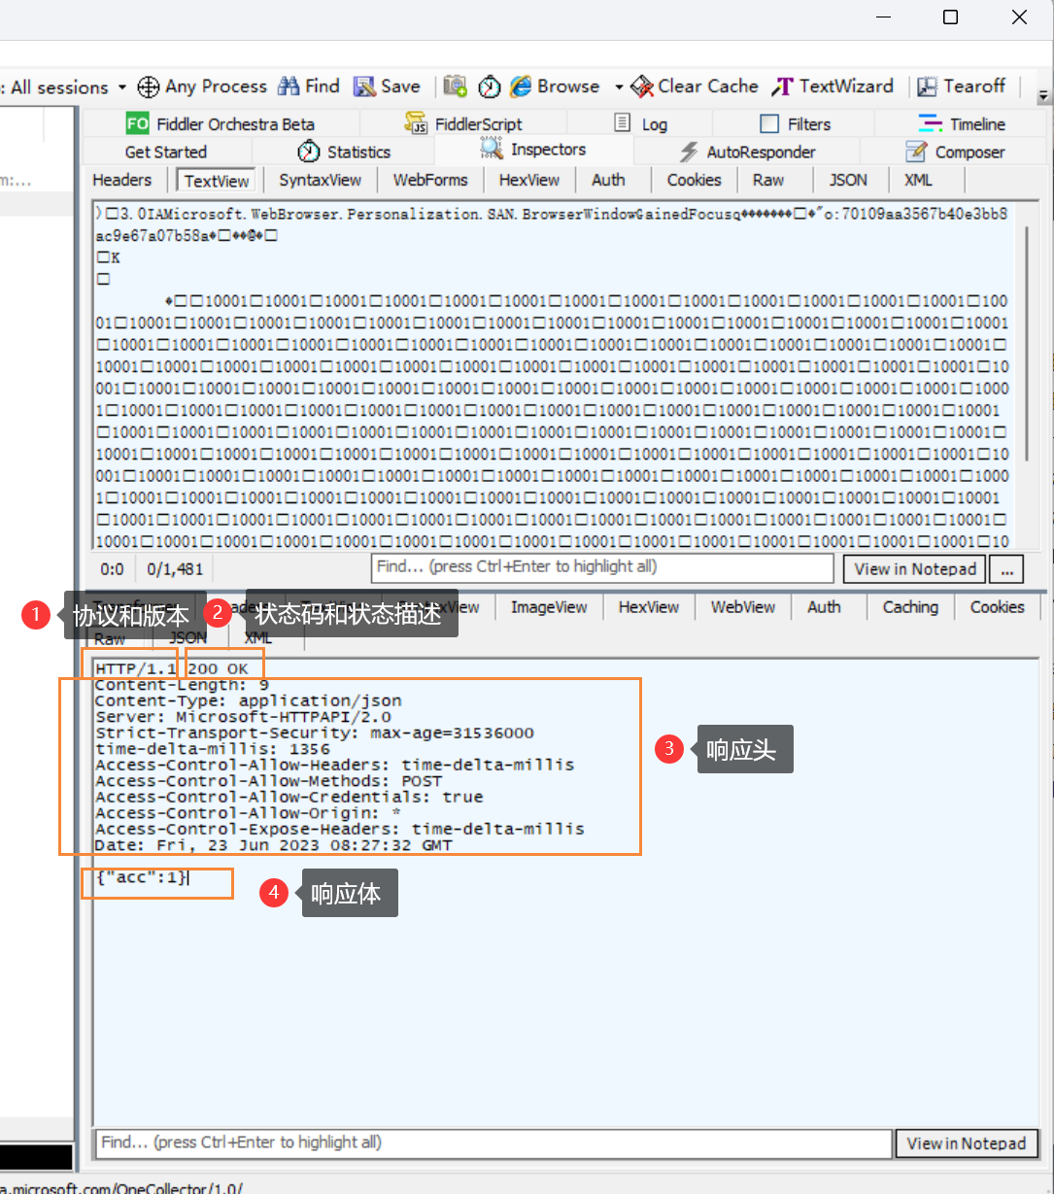Switch to response ImageView tab
Viewport: 1054px width, 1194px height.
click(x=549, y=607)
